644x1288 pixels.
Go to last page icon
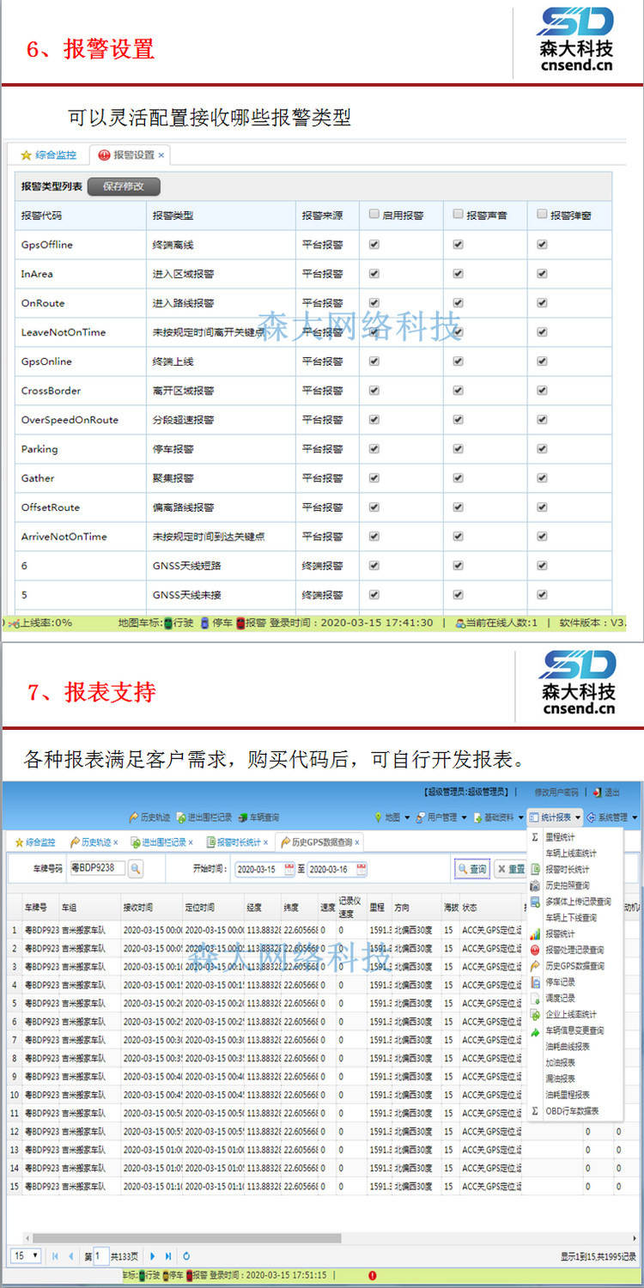[168, 1255]
